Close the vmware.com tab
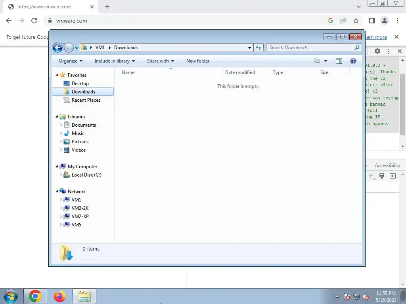Screen dimensions: 406x304 click(x=92, y=7)
